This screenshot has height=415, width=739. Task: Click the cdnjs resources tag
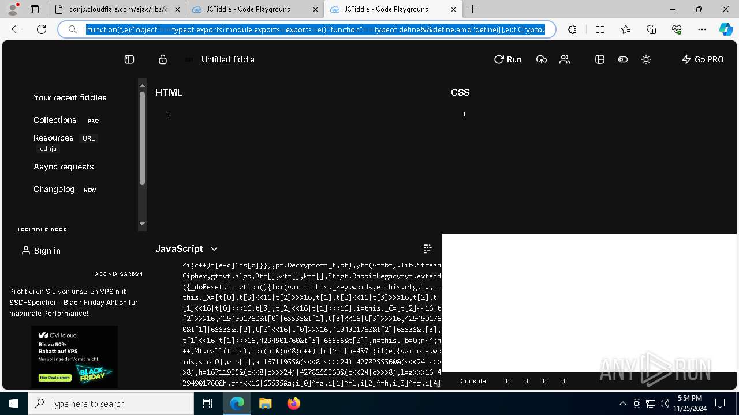[48, 149]
